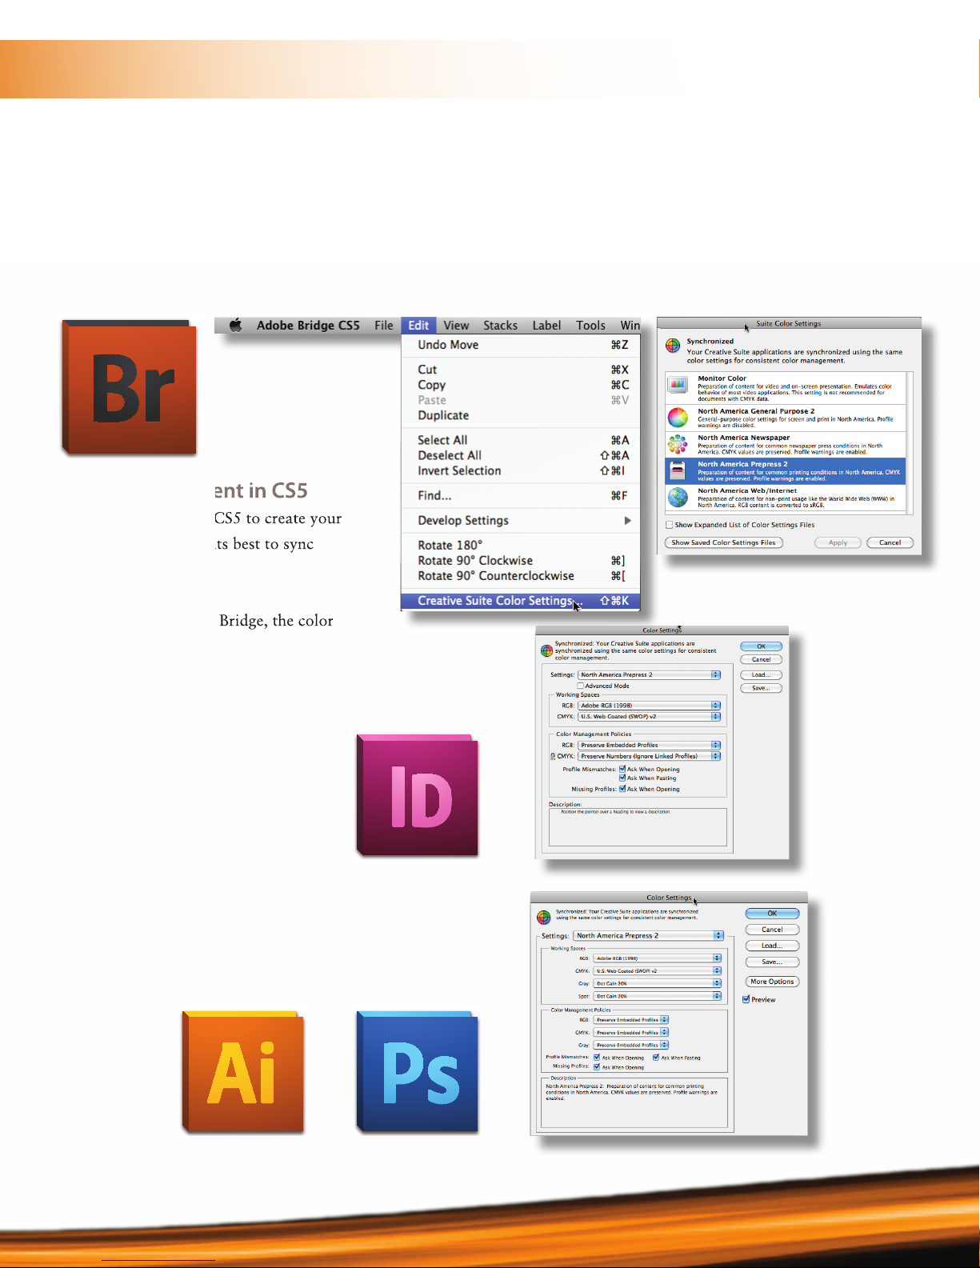This screenshot has height=1268, width=980.
Task: Click the North America Newspaper dots icon
Action: [x=678, y=444]
